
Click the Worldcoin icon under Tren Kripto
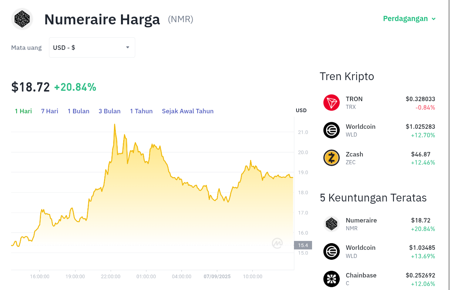(332, 130)
